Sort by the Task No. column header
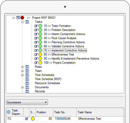The image size is (130, 123). click(x=65, y=112)
